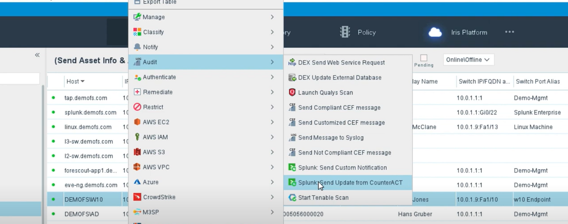Select the splunk.demofs.com host row

pos(90,112)
